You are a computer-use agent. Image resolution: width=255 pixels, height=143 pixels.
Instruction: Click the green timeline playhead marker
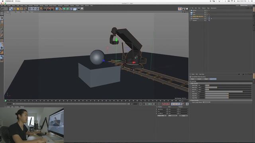click(6, 101)
